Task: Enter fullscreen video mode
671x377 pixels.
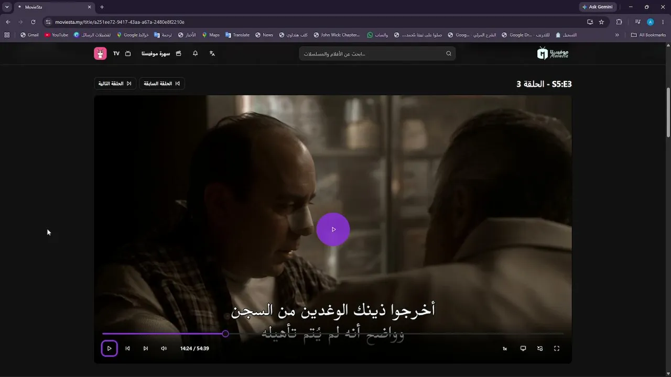Action: point(557,348)
